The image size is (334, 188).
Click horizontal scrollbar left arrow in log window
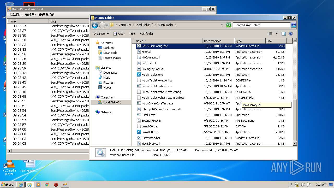9,151
